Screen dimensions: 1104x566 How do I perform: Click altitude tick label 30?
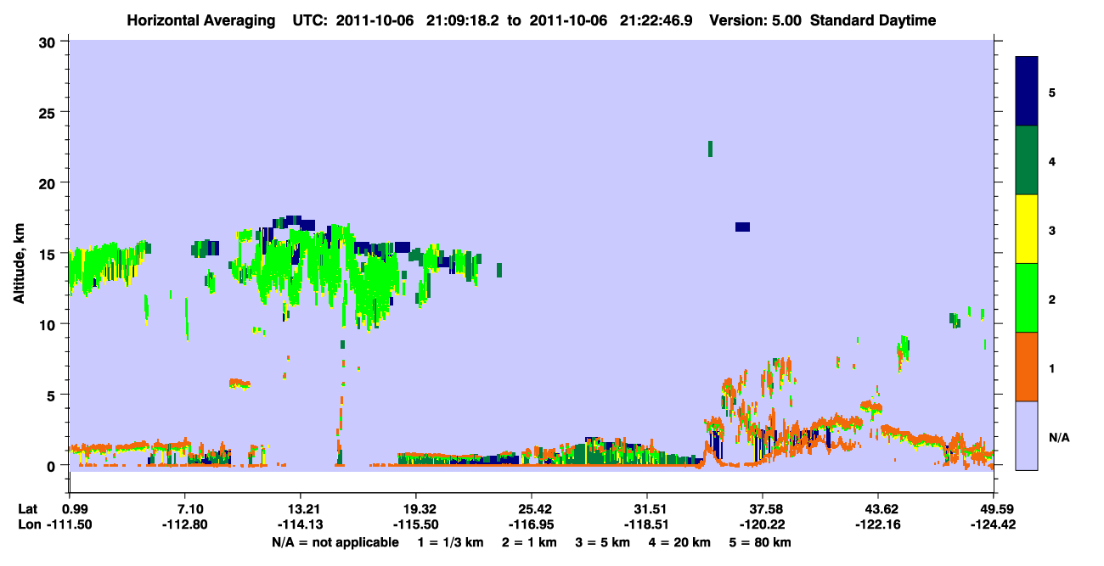48,42
